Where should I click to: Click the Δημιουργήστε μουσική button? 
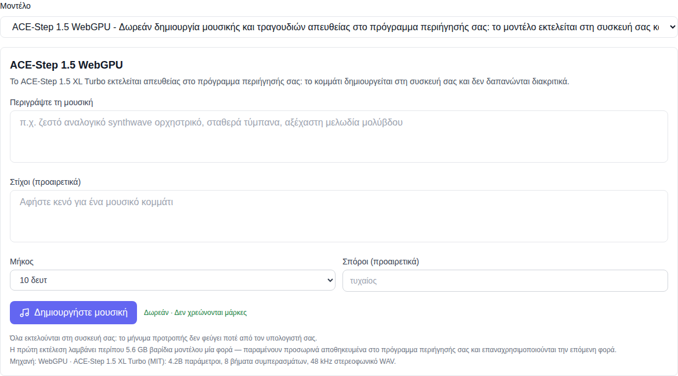(74, 313)
